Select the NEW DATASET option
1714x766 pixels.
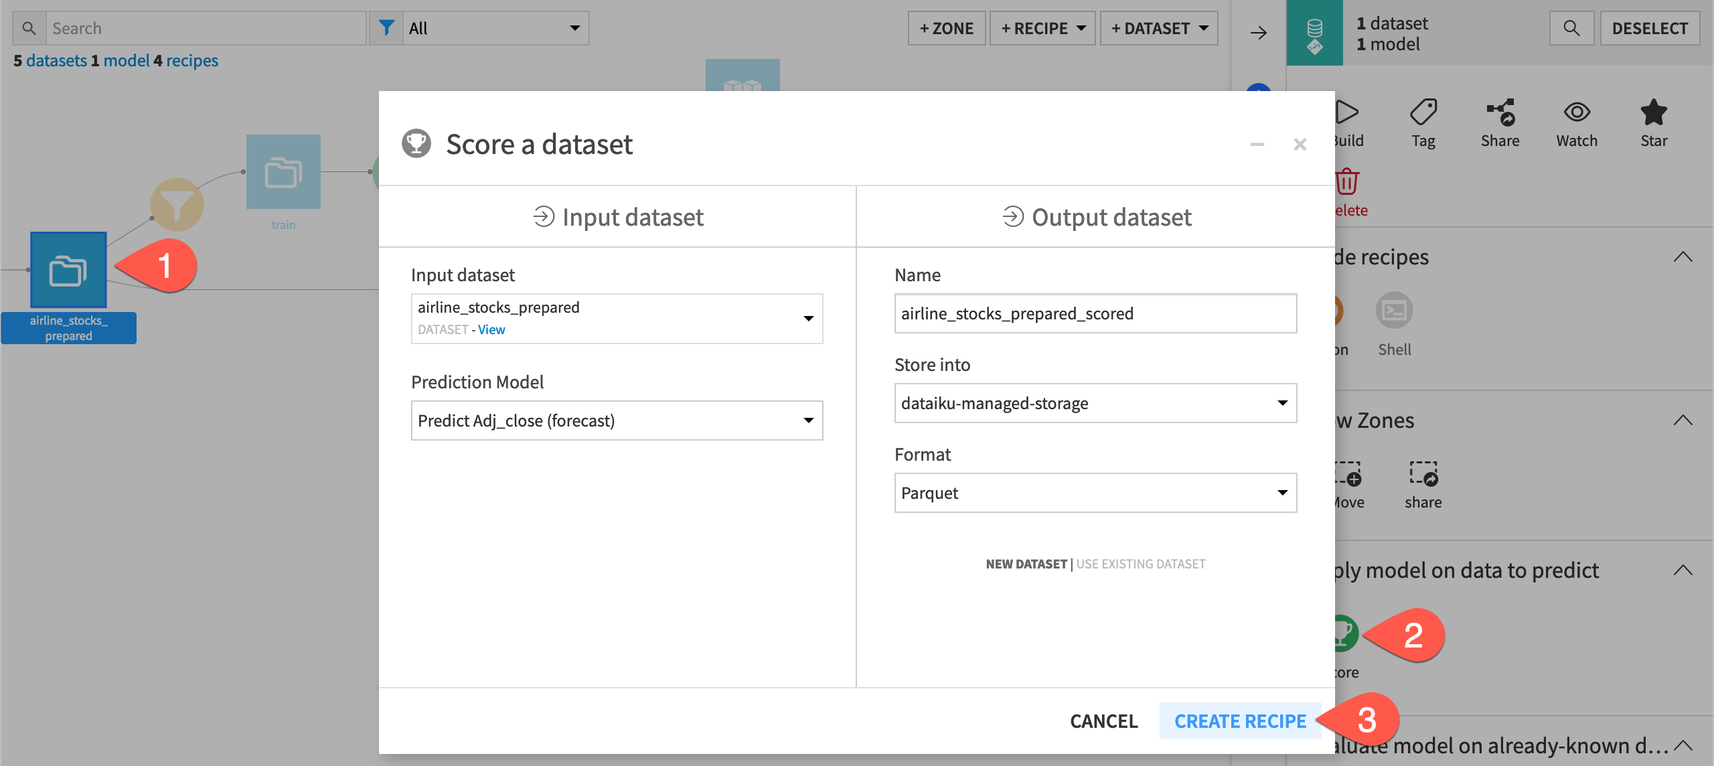pyautogui.click(x=1026, y=564)
